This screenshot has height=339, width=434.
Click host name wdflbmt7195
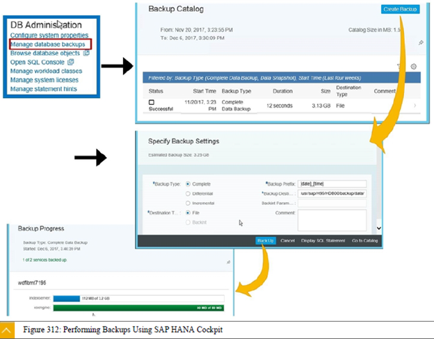coord(32,283)
